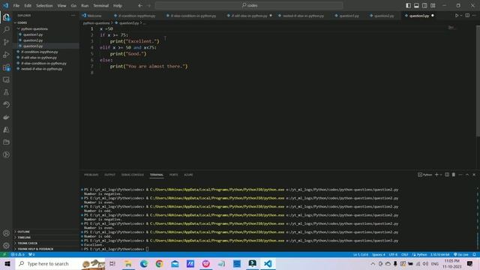Image resolution: width=480 pixels, height=270 pixels.
Task: Open question2.py in the explorer tree
Action: [33, 40]
